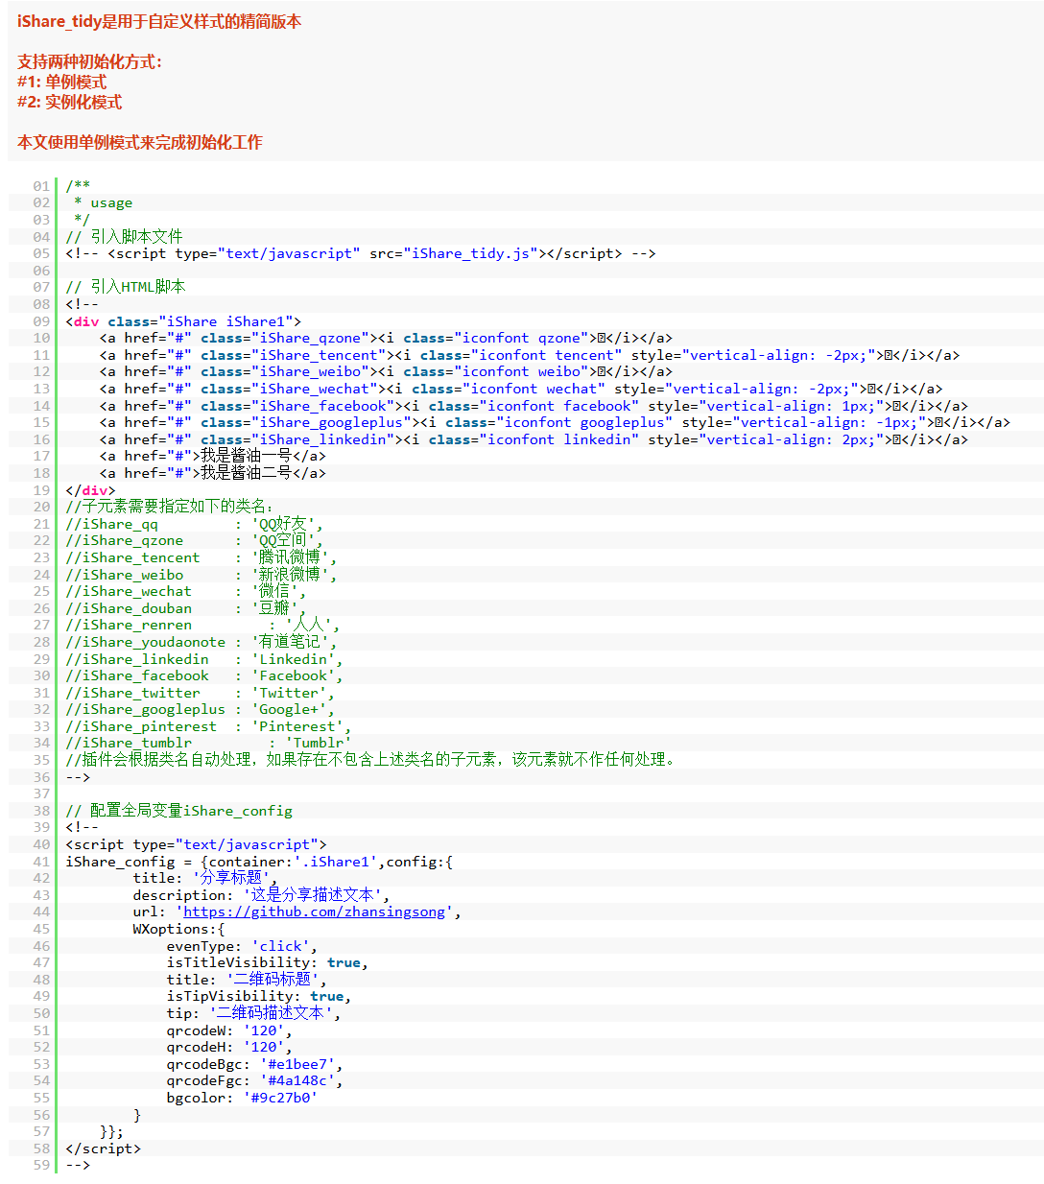The width and height of the screenshot is (1044, 1184).
Task: Click the line '#2: 实例化模式'
Action: (69, 102)
